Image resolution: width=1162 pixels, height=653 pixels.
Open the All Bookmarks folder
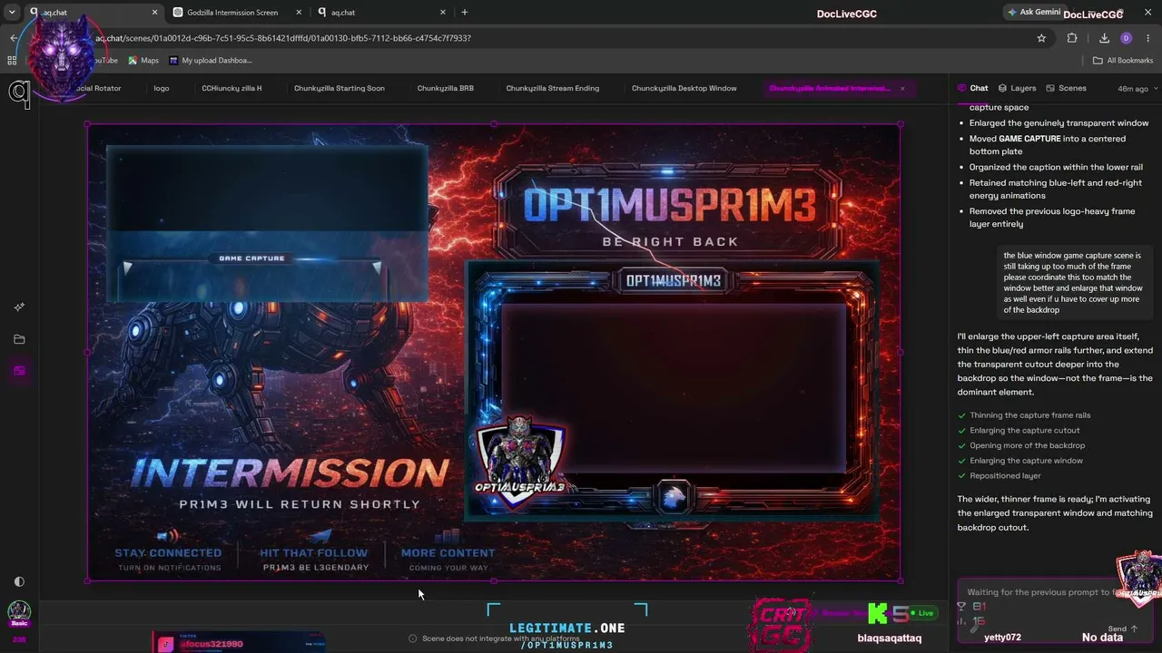pyautogui.click(x=1123, y=61)
